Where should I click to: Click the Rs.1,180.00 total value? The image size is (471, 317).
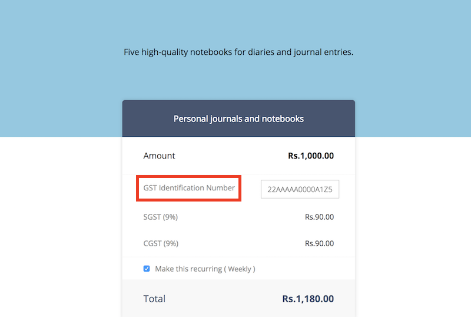coord(308,299)
